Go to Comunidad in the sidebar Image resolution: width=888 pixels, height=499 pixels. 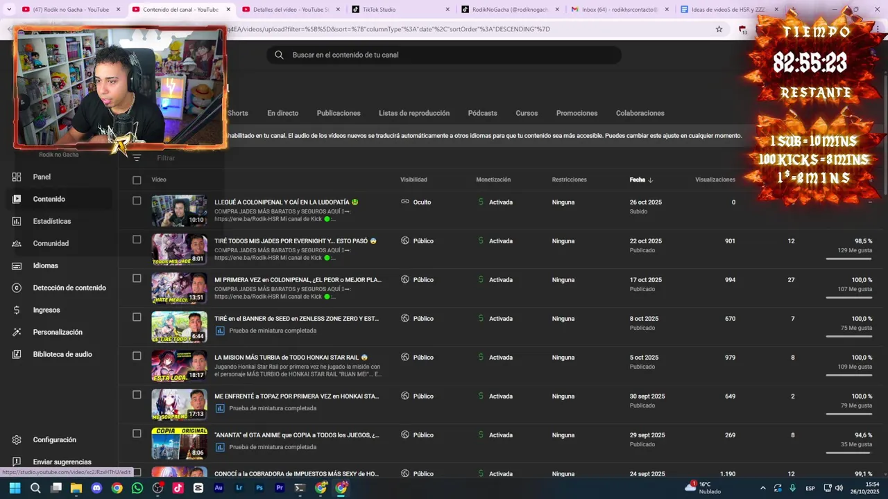[x=51, y=243]
